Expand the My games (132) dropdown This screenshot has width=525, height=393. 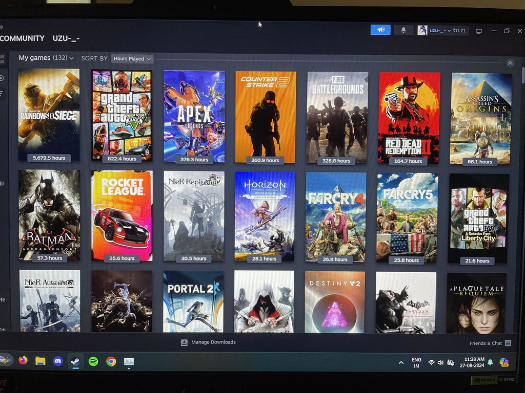(x=46, y=58)
